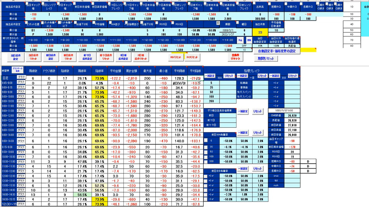This screenshot has width=369, height=207.
Task: Open 3日前条件設定
Action: pyautogui.click(x=123, y=57)
